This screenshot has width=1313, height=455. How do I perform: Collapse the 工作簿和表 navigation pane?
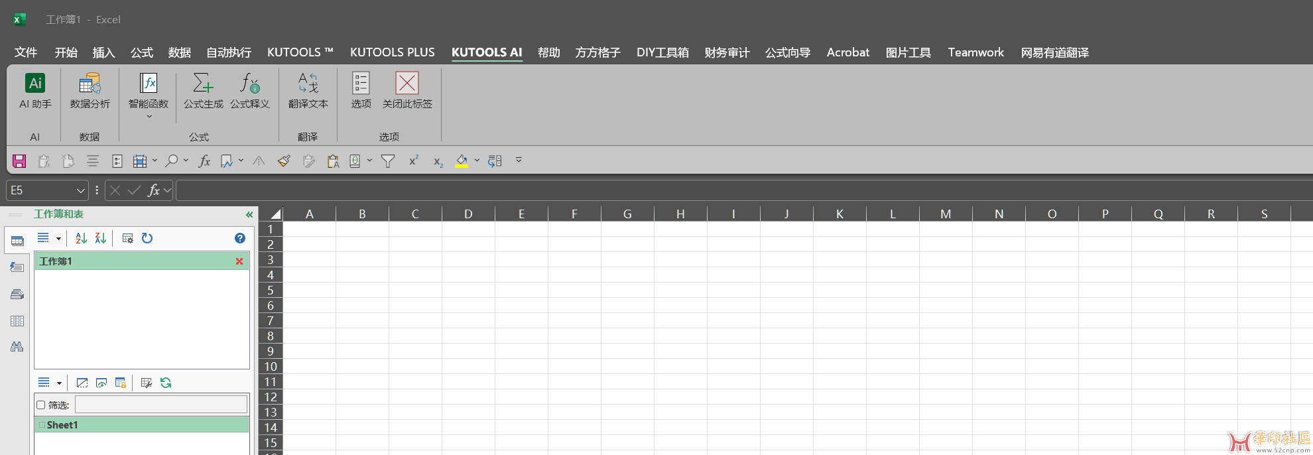coord(249,214)
